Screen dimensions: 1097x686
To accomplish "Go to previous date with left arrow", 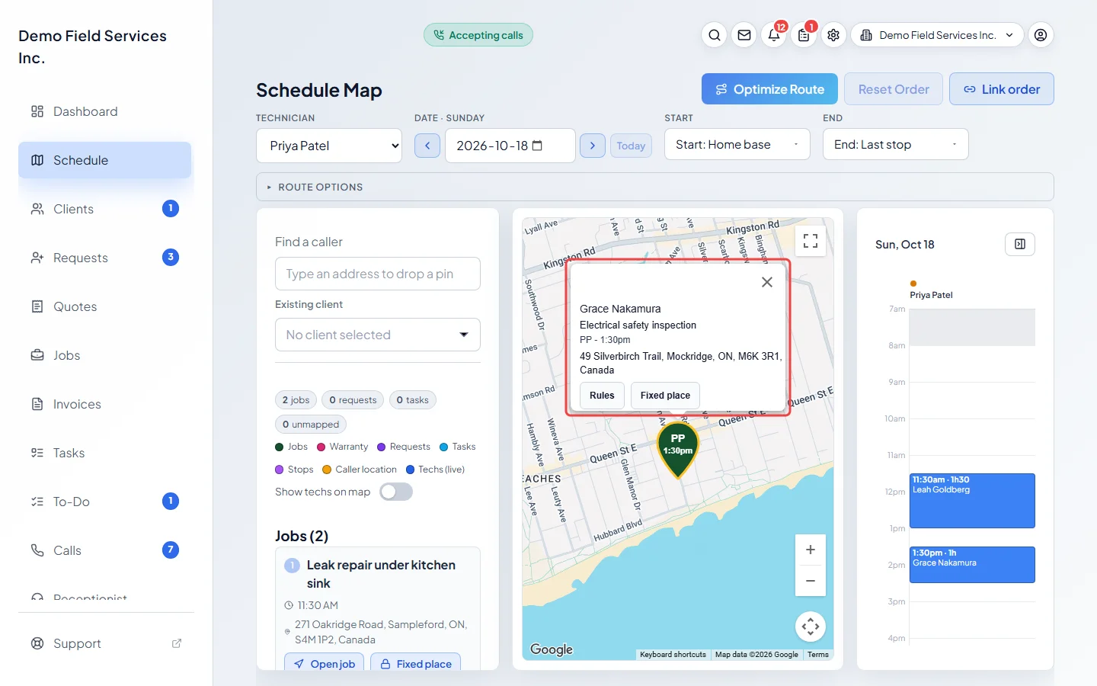I will 427,146.
